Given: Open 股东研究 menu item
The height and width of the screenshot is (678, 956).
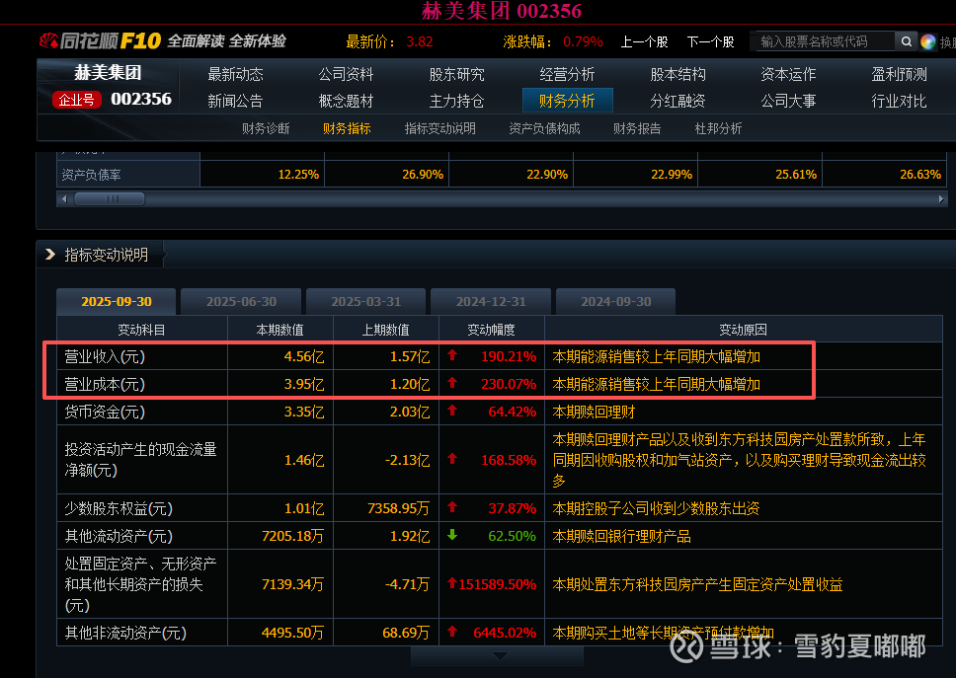Looking at the screenshot, I should tap(456, 74).
